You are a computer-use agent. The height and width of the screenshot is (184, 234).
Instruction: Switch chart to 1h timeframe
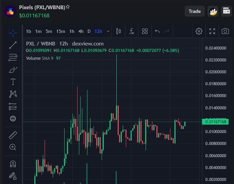click(x=72, y=32)
